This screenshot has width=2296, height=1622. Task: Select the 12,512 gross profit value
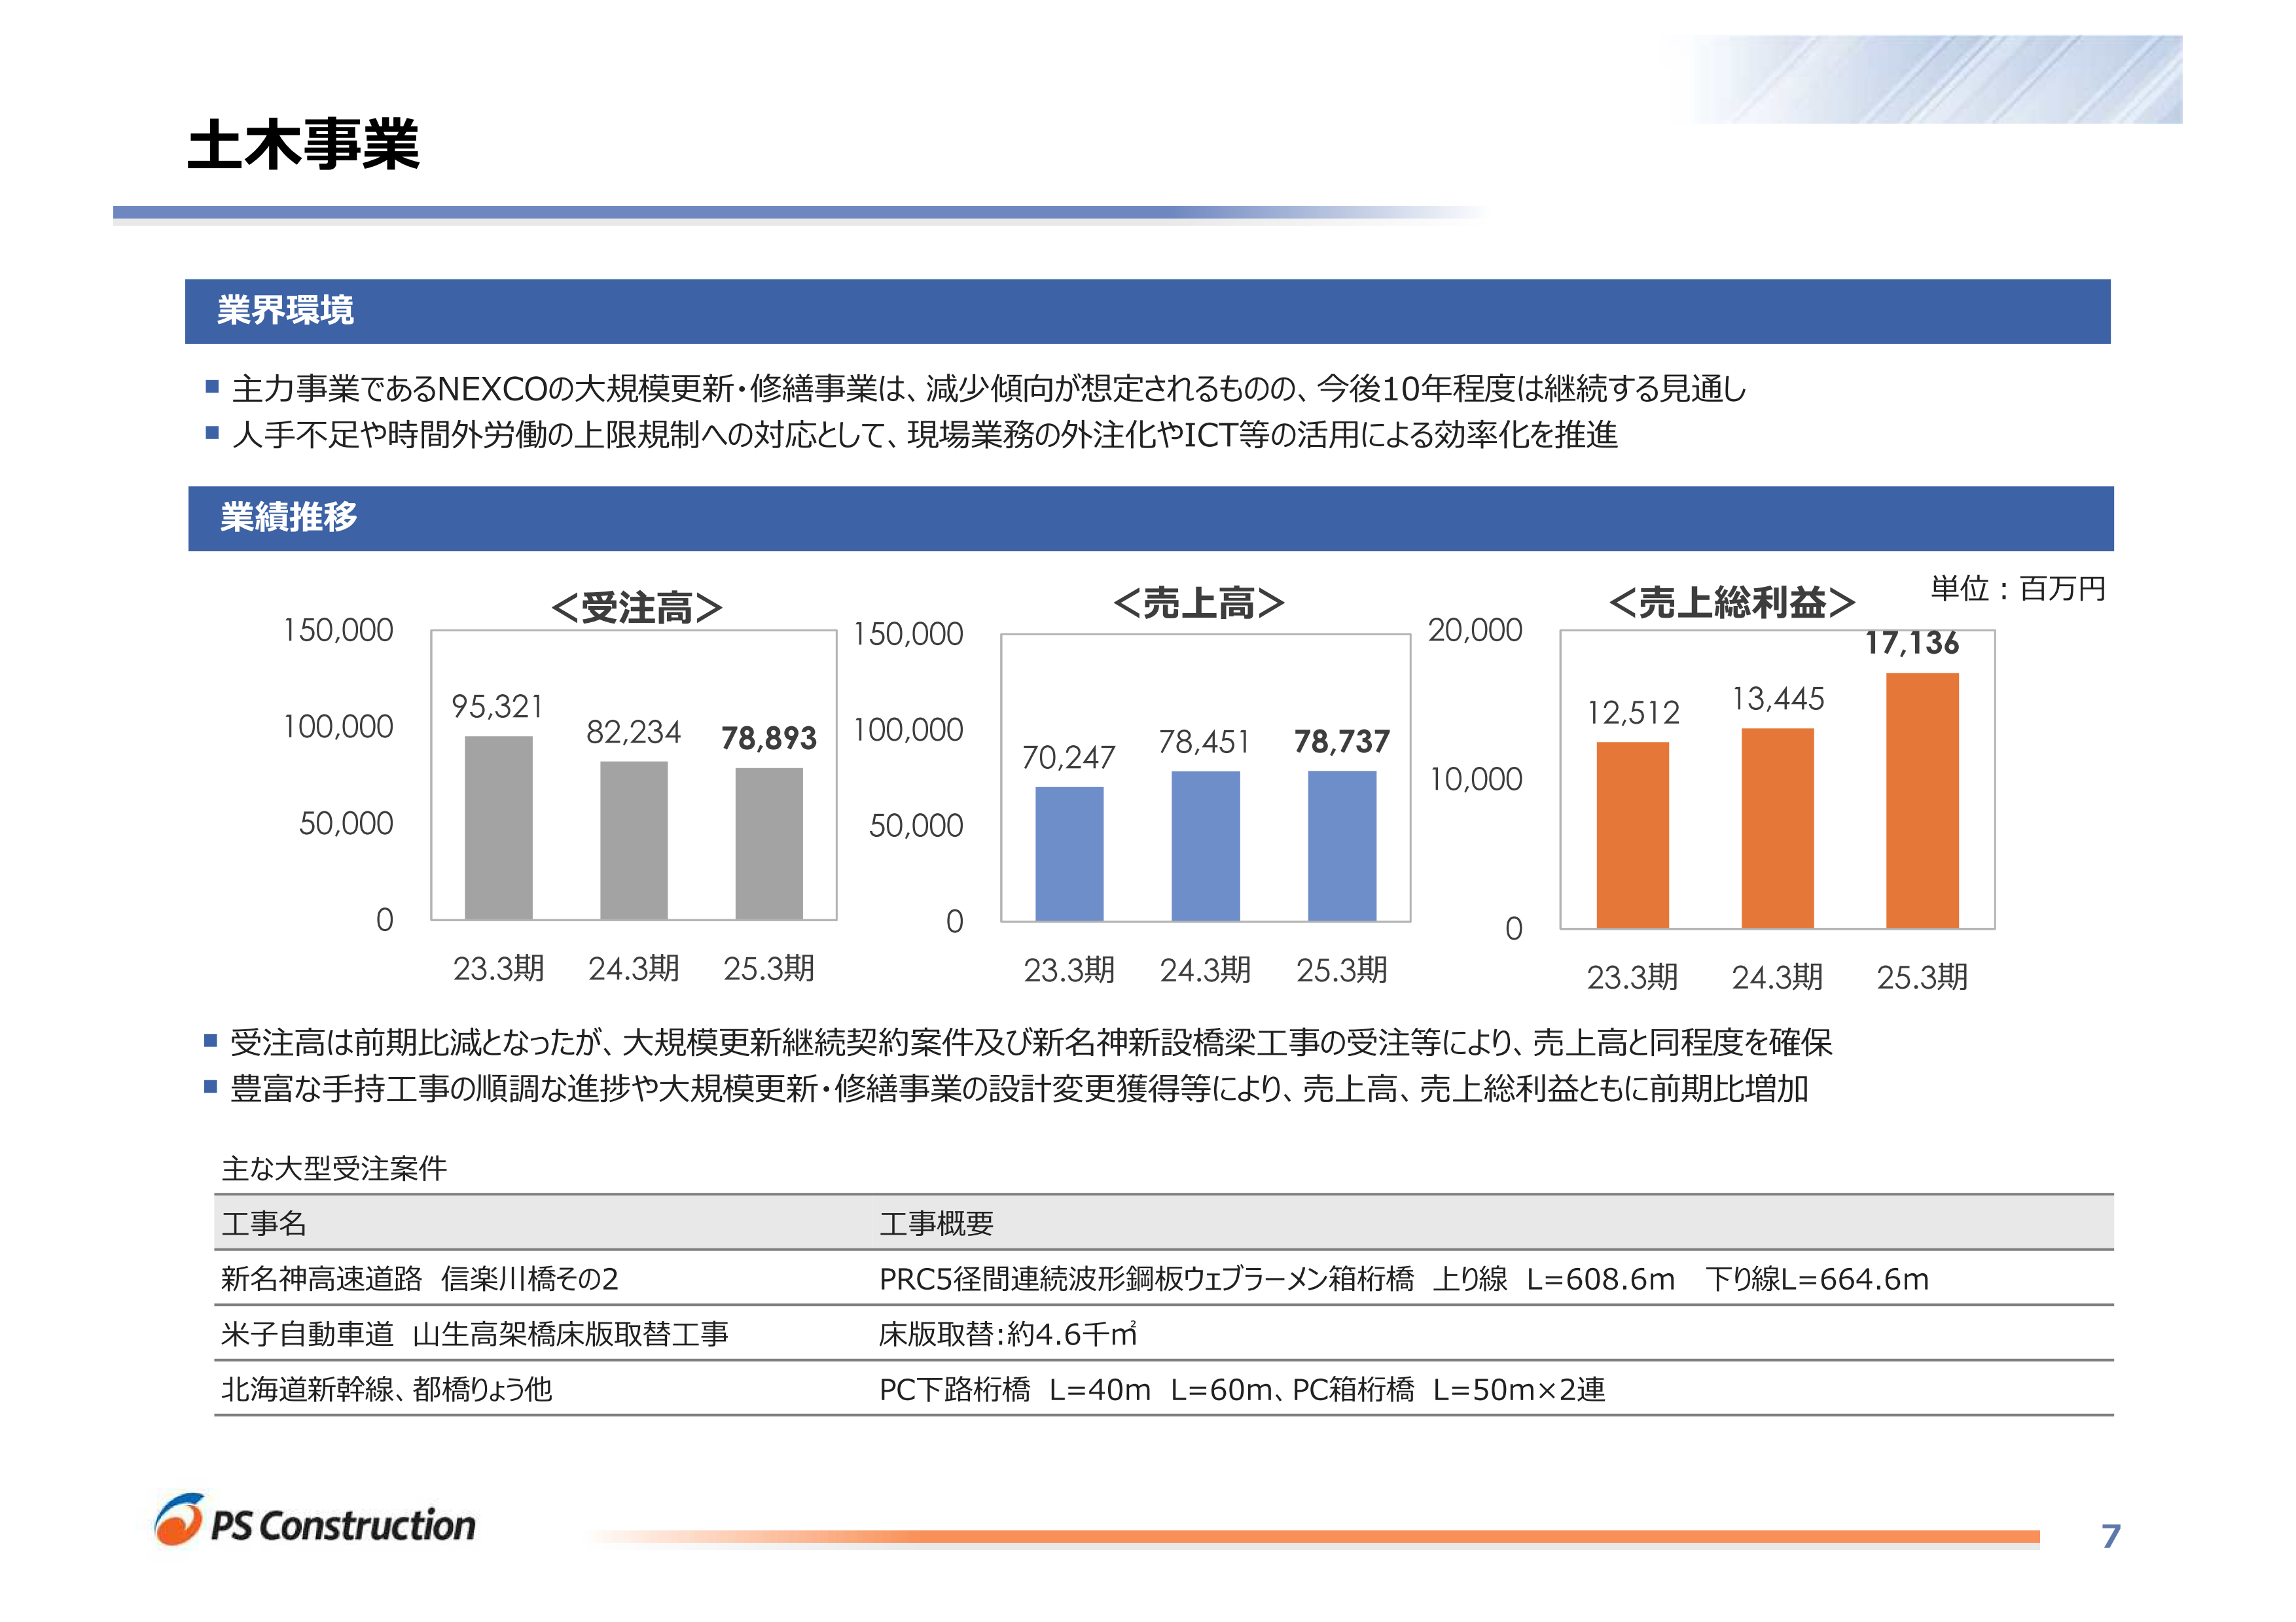click(1633, 713)
